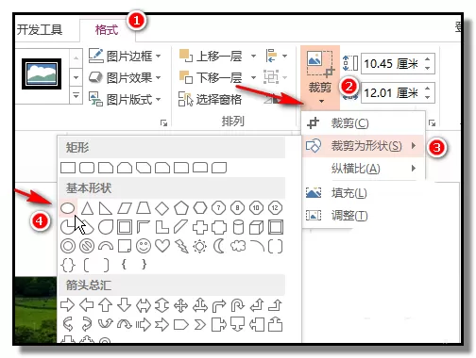This screenshot has height=358, width=476.
Task: Switch to the 格式 tab
Action: 107,30
